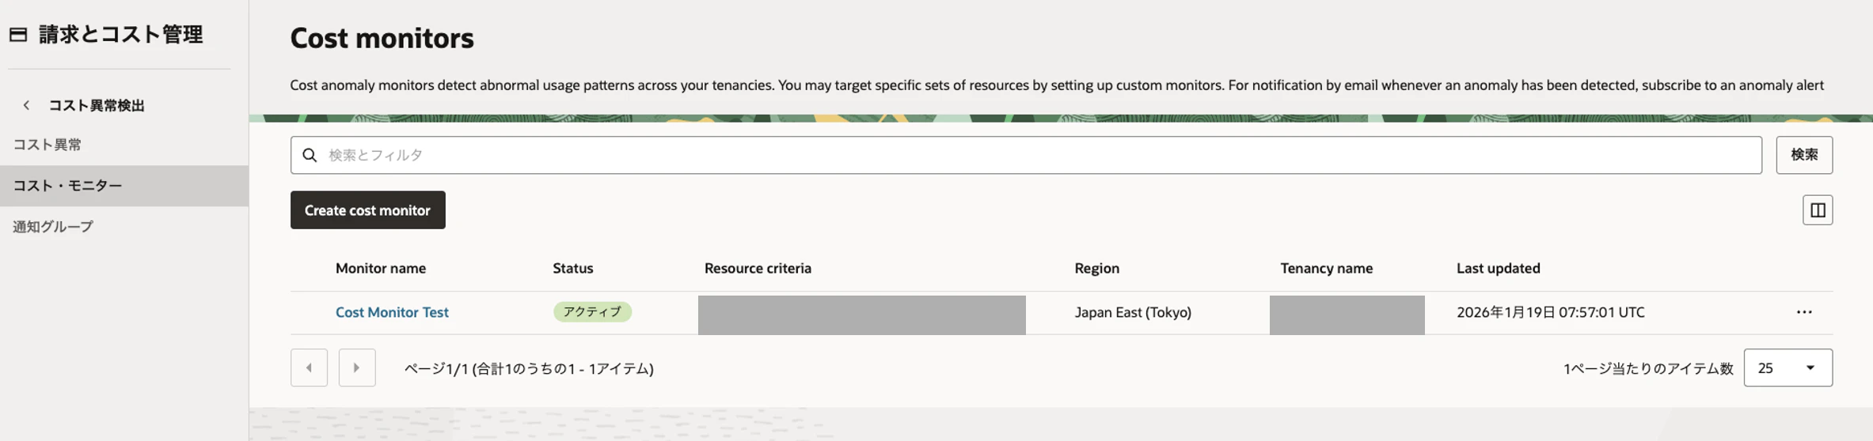Focus the 検索とフィルタ search input
The width and height of the screenshot is (1873, 441).
[1029, 155]
